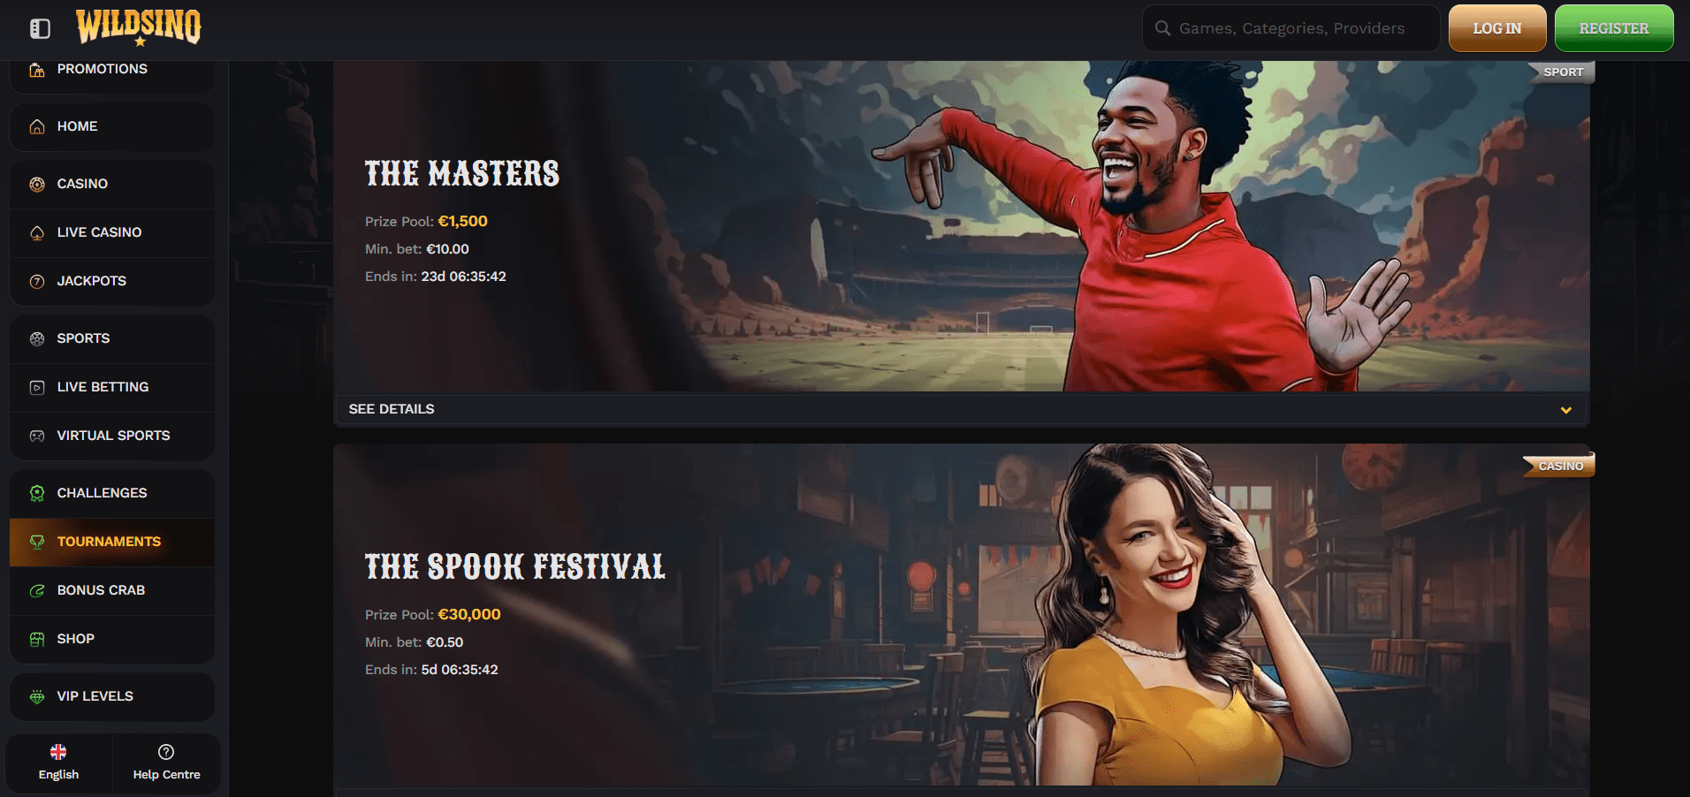1690x797 pixels.
Task: Click the Log In button
Action: point(1497,28)
